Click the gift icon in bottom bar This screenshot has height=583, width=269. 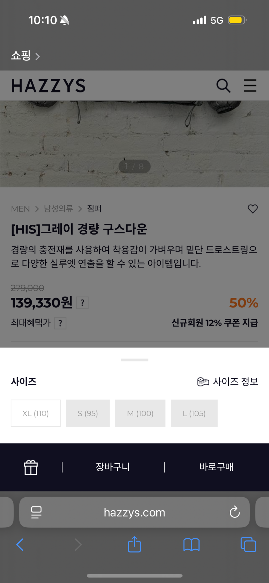[31, 467]
